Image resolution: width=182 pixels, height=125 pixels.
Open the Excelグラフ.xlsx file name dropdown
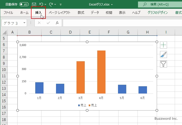click(112, 4)
